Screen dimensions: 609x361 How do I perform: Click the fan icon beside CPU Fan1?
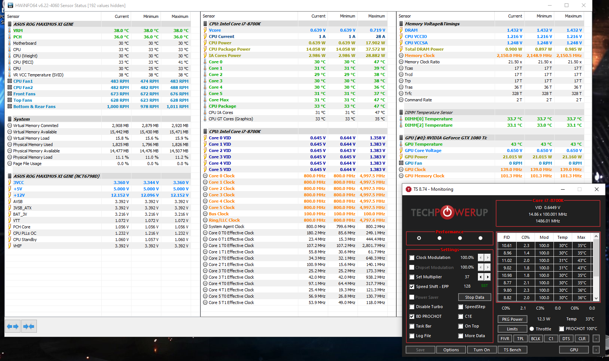(10, 81)
